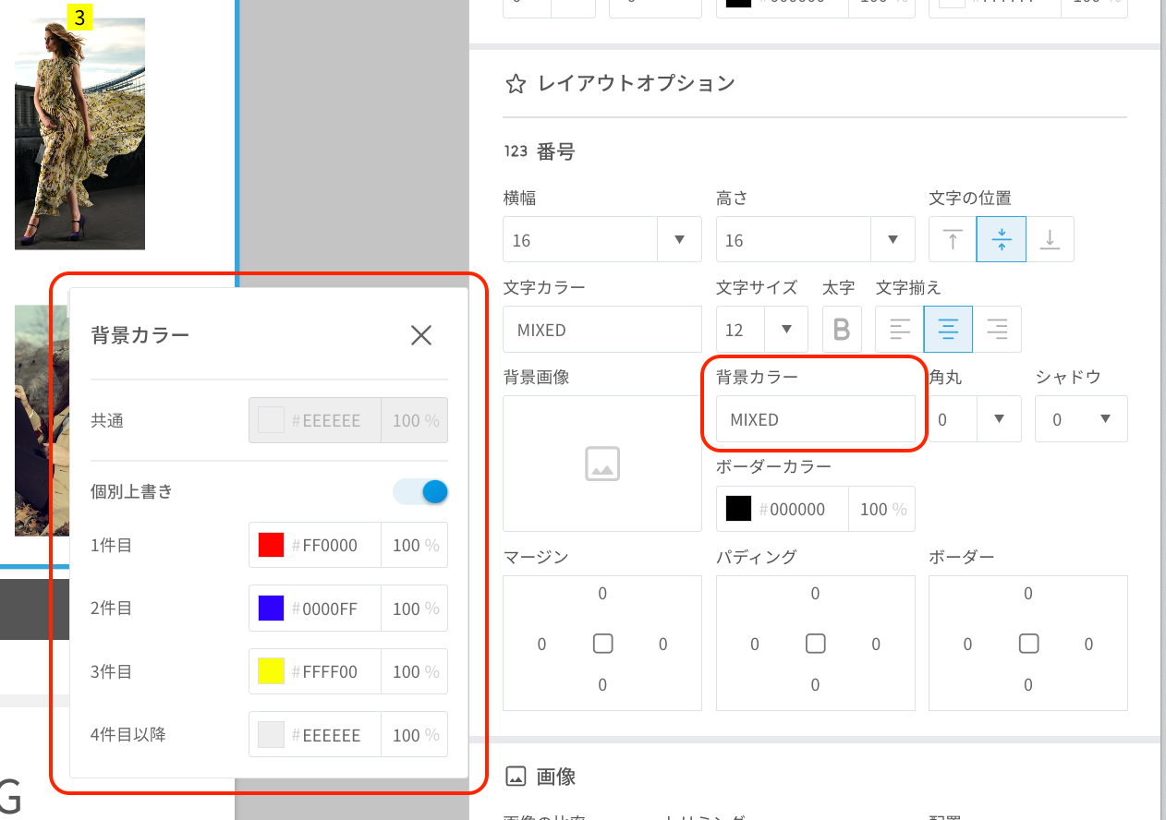Edit the FFFF00 hex field for 3件目
The image size is (1166, 820).
(330, 672)
